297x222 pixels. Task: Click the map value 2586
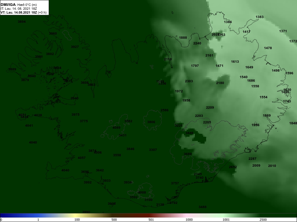pyautogui.click(x=165, y=110)
